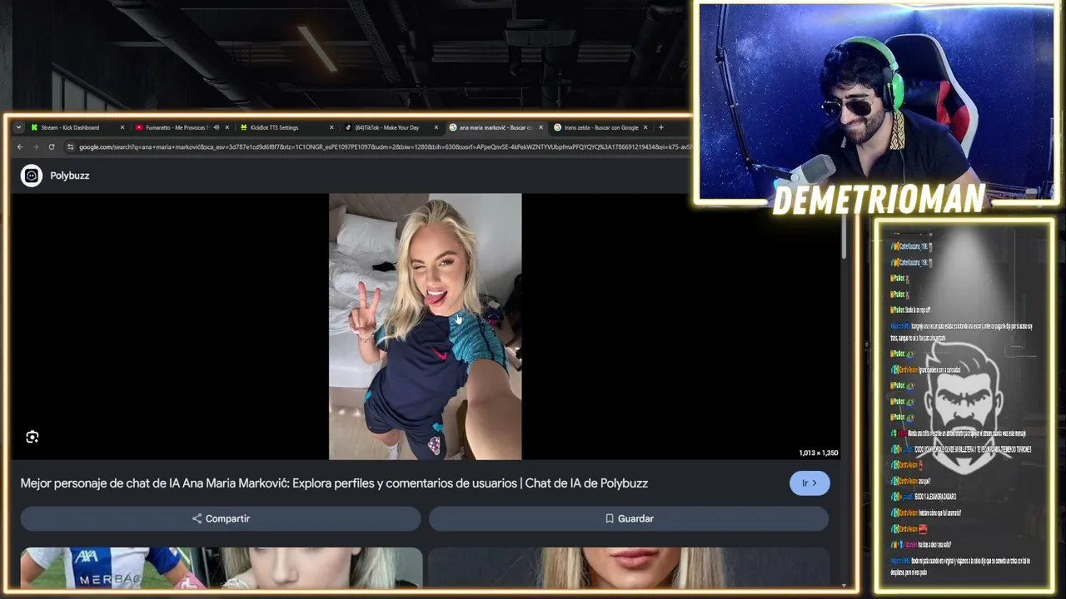Close the TikTok - Make Your Day tab
The width and height of the screenshot is (1066, 599).
pyautogui.click(x=436, y=127)
